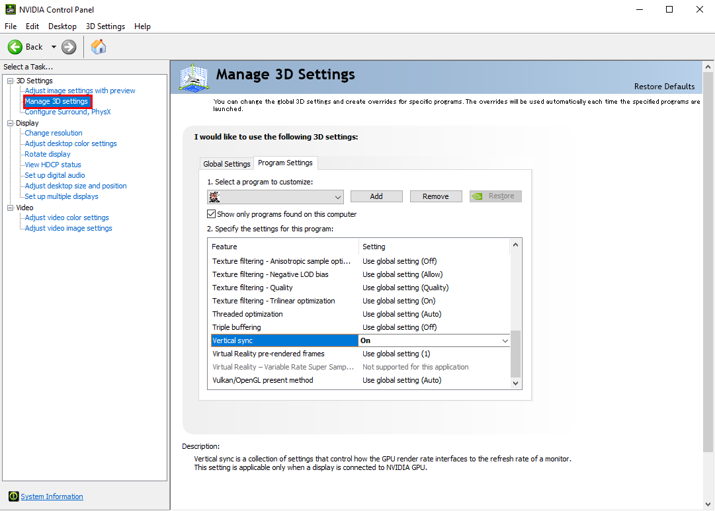Click the settings list scroll up arrow
715x511 pixels.
coord(516,245)
